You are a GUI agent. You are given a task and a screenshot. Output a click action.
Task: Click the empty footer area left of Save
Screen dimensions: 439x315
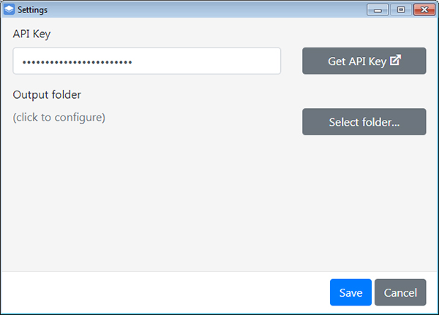point(161,292)
